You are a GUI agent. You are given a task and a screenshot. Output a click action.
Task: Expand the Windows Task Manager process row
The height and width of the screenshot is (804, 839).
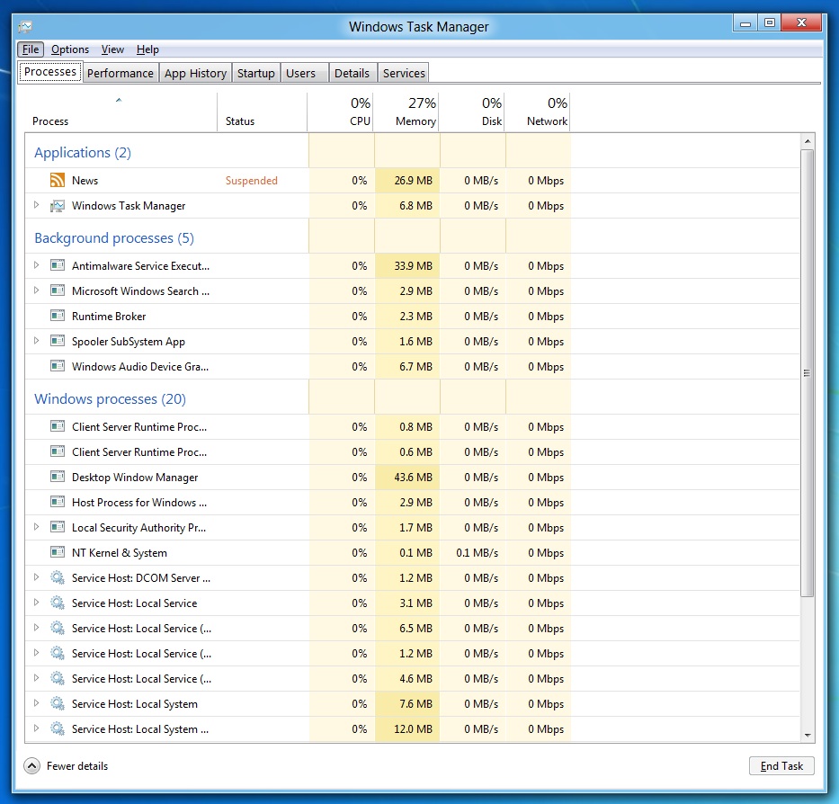coord(36,205)
